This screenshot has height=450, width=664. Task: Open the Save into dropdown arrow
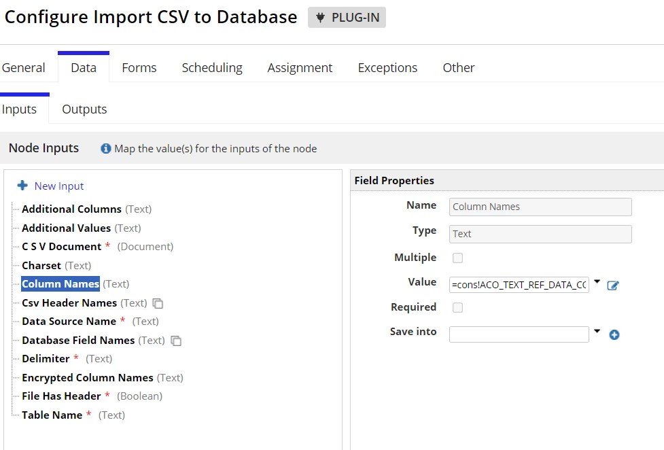point(597,331)
